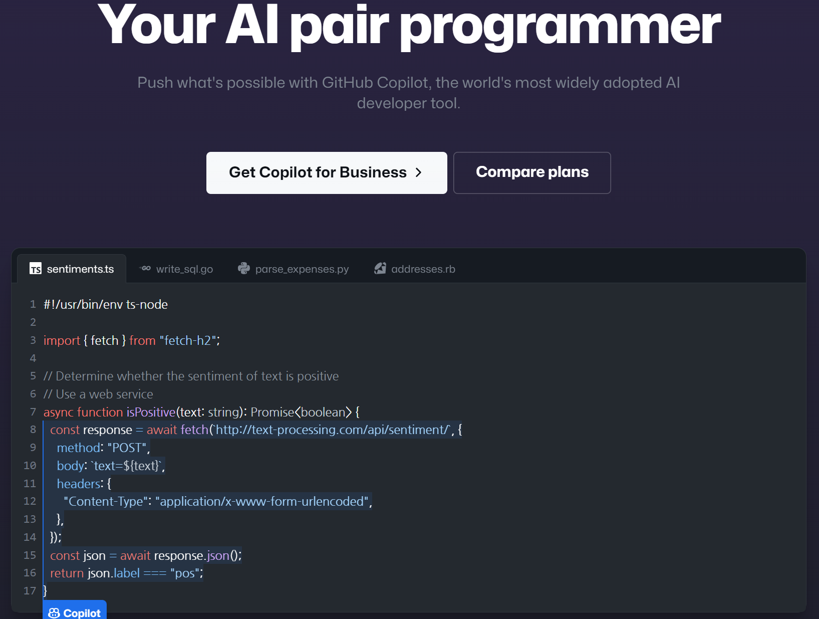The width and height of the screenshot is (819, 619).
Task: Click the Python icon on parse_expenses.py
Action: [x=244, y=269]
